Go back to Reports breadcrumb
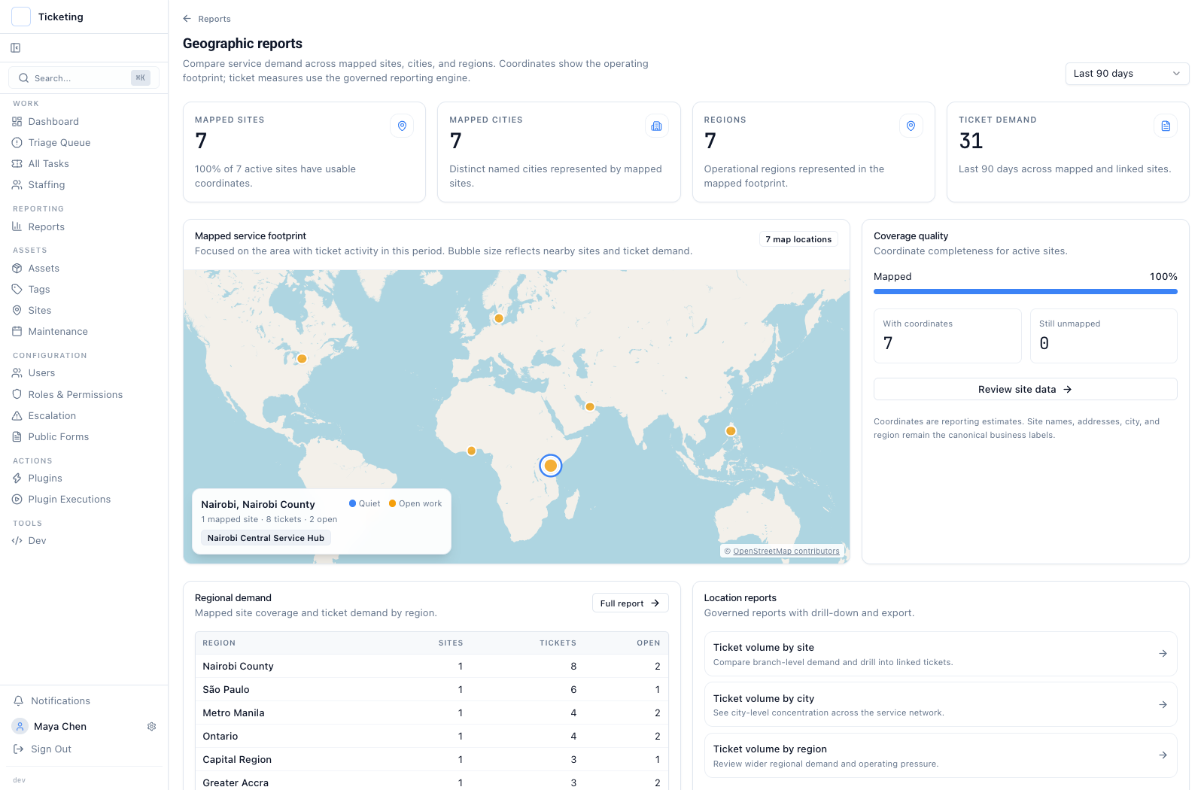Image resolution: width=1204 pixels, height=790 pixels. [207, 19]
